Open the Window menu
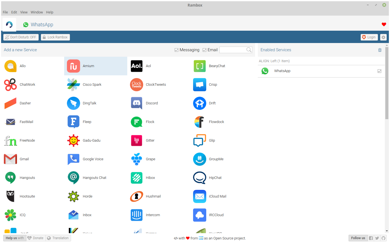The width and height of the screenshot is (390, 243). coord(37,12)
